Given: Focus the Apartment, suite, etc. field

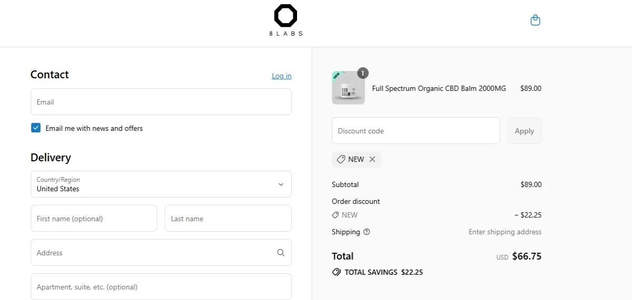Looking at the screenshot, I should point(161,287).
